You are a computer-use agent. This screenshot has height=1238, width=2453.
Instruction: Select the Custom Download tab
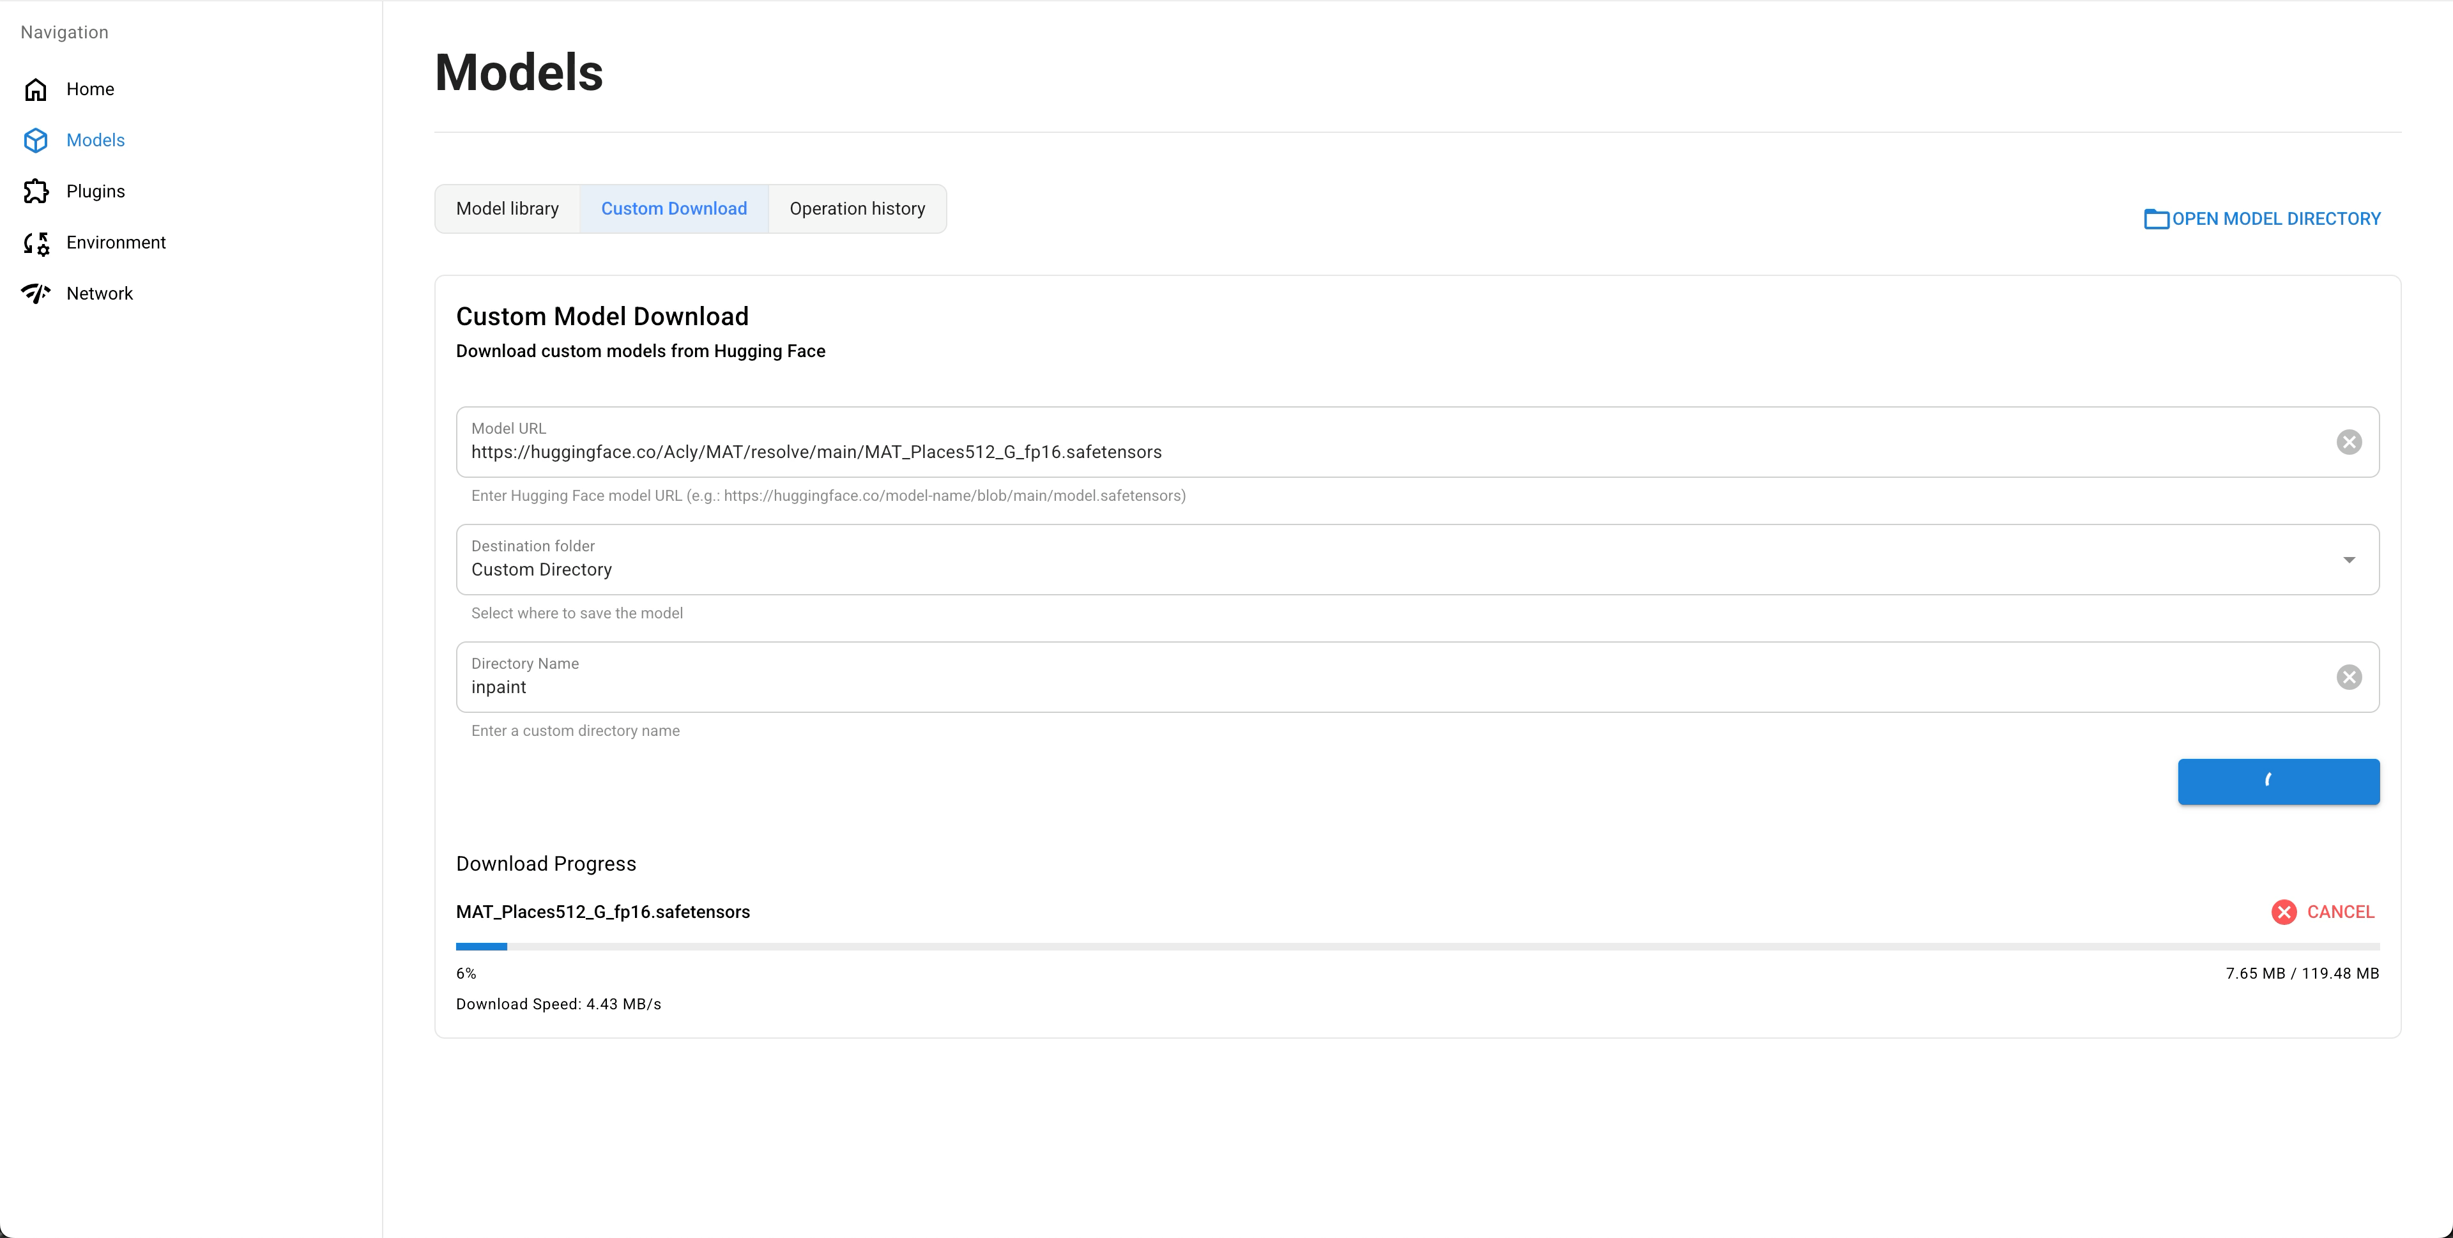pos(673,208)
